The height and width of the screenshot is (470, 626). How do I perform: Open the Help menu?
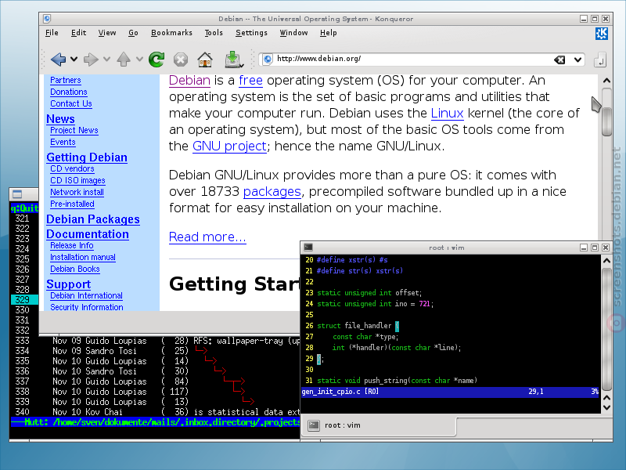(x=328, y=33)
